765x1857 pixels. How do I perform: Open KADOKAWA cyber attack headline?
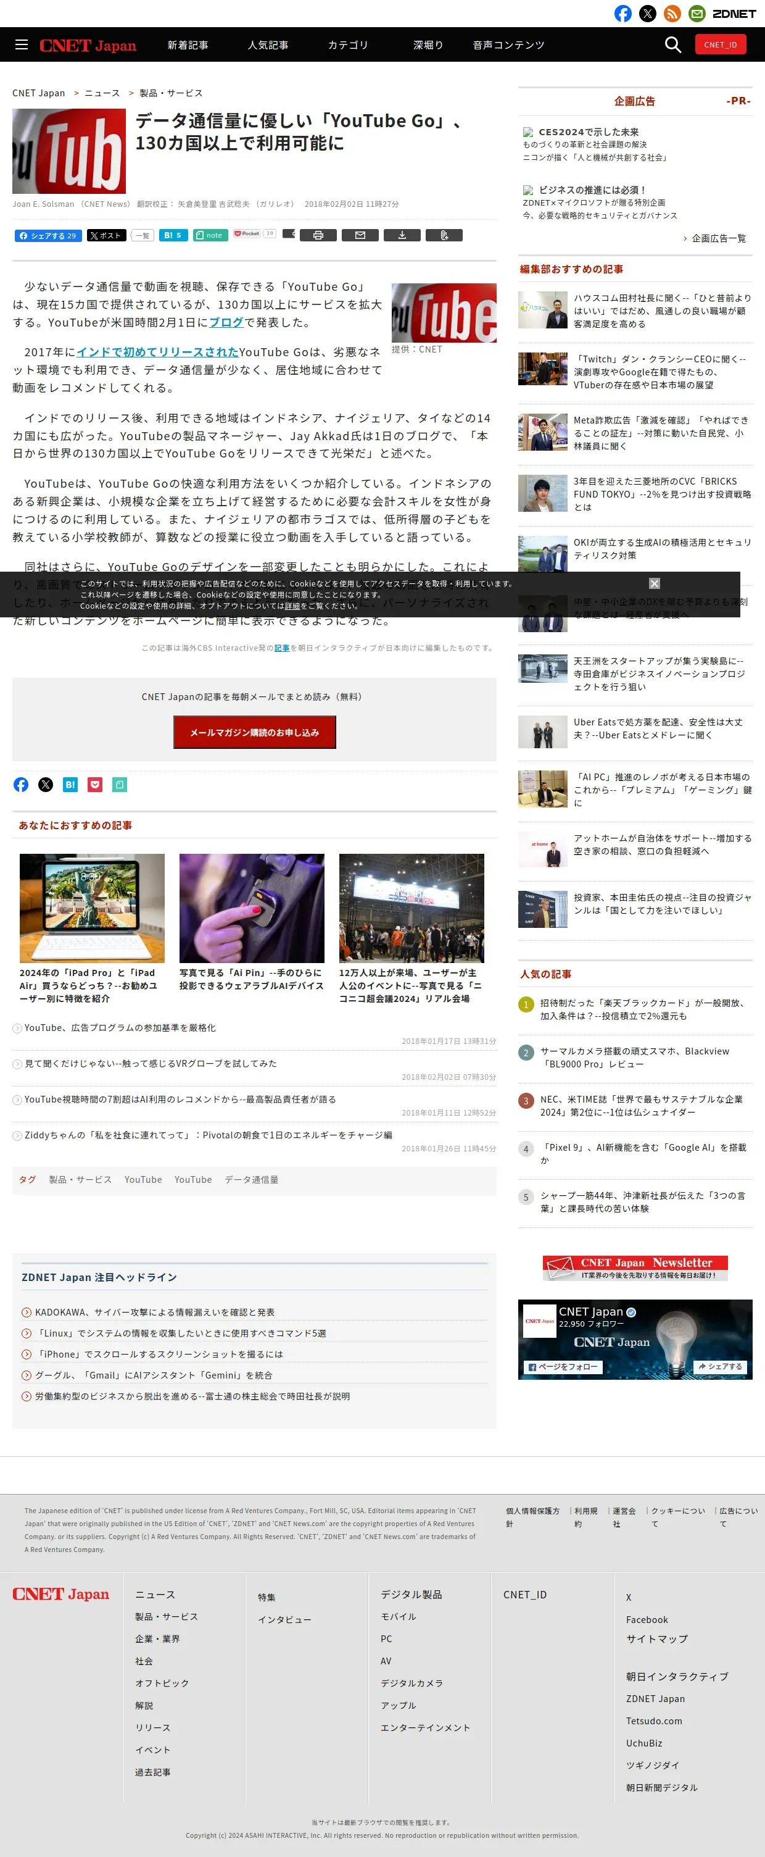pyautogui.click(x=155, y=1312)
